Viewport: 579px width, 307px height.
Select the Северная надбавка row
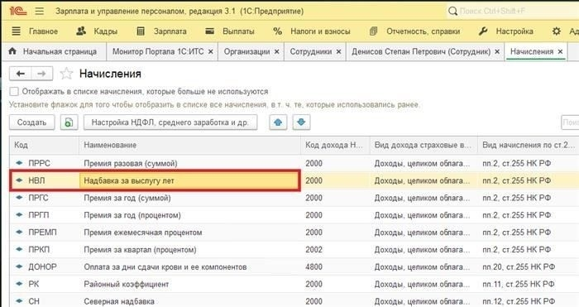tap(294, 301)
